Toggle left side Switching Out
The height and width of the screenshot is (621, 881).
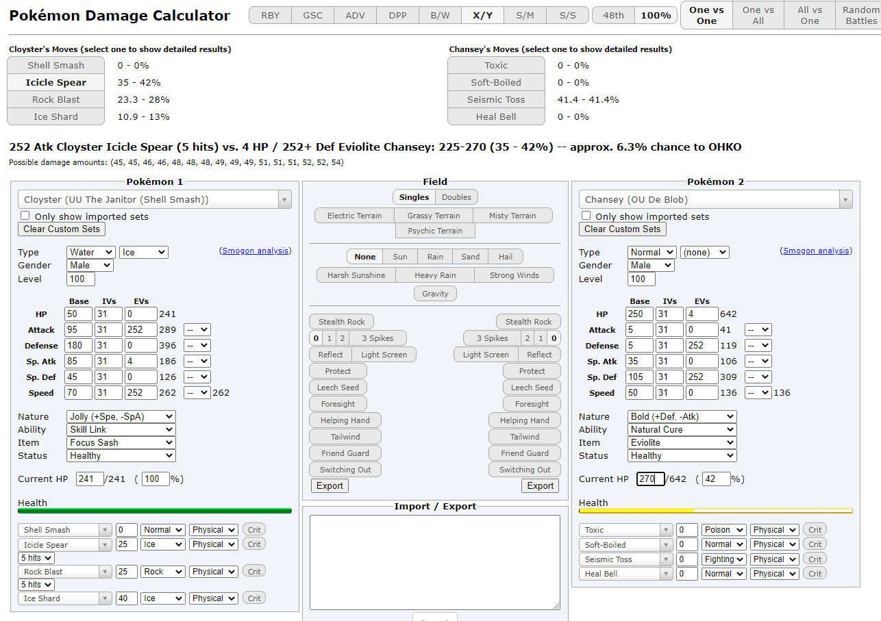345,470
